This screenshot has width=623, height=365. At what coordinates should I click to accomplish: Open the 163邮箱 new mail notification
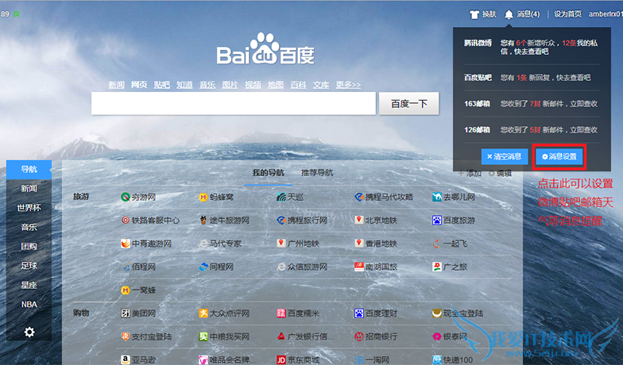pyautogui.click(x=532, y=104)
